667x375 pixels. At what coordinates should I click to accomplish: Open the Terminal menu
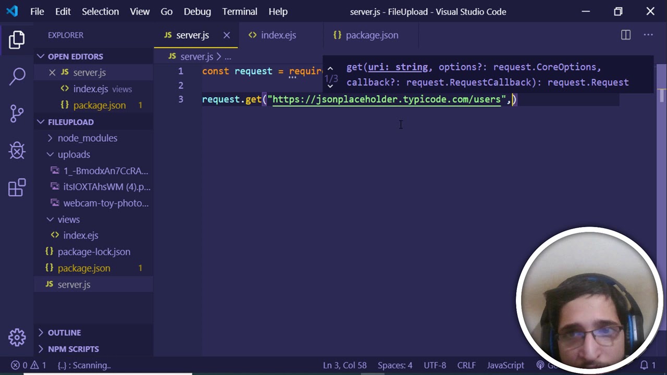click(x=240, y=11)
